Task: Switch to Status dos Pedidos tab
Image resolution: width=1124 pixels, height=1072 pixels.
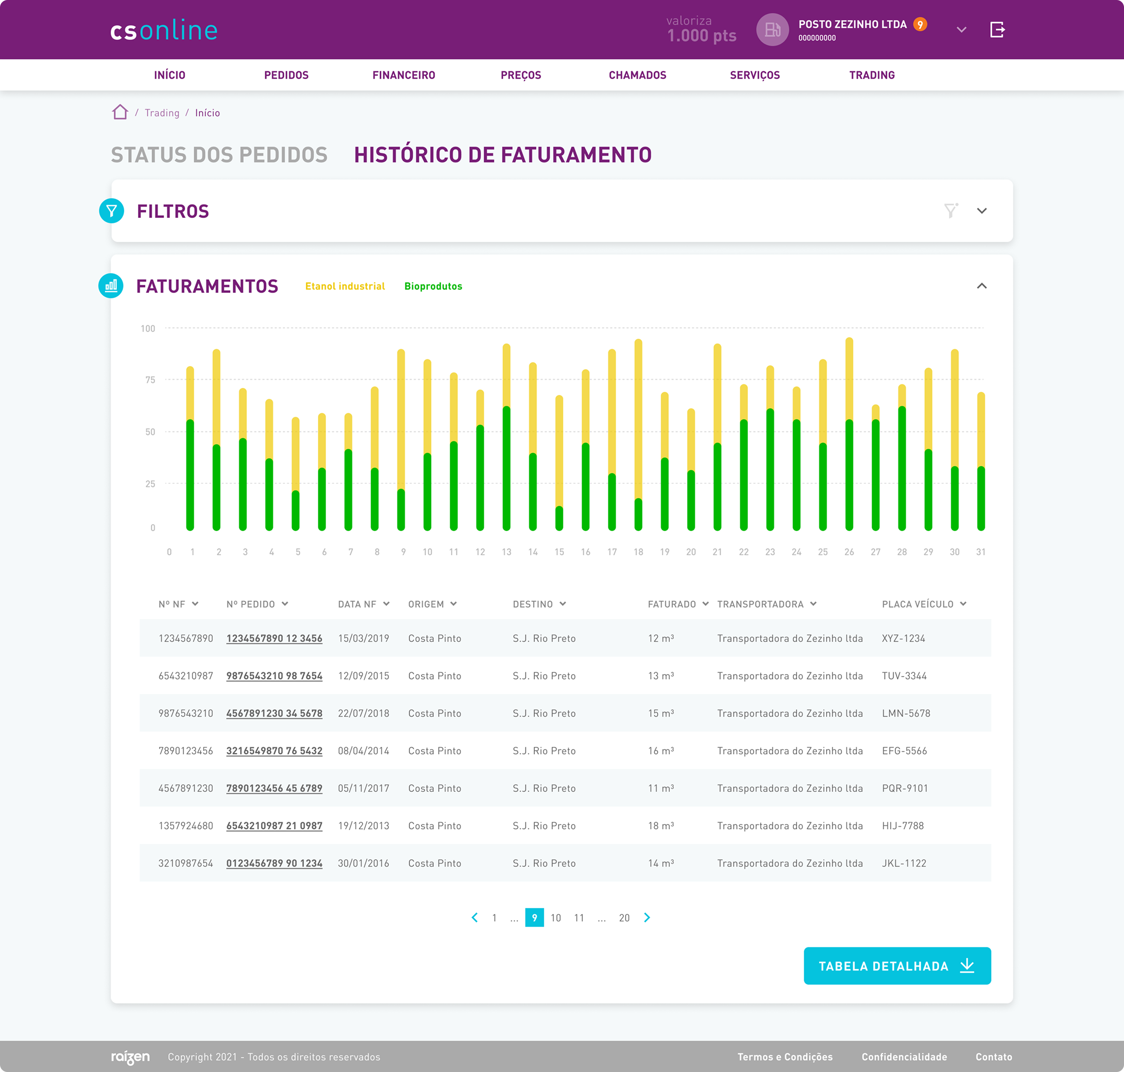Action: [x=219, y=155]
